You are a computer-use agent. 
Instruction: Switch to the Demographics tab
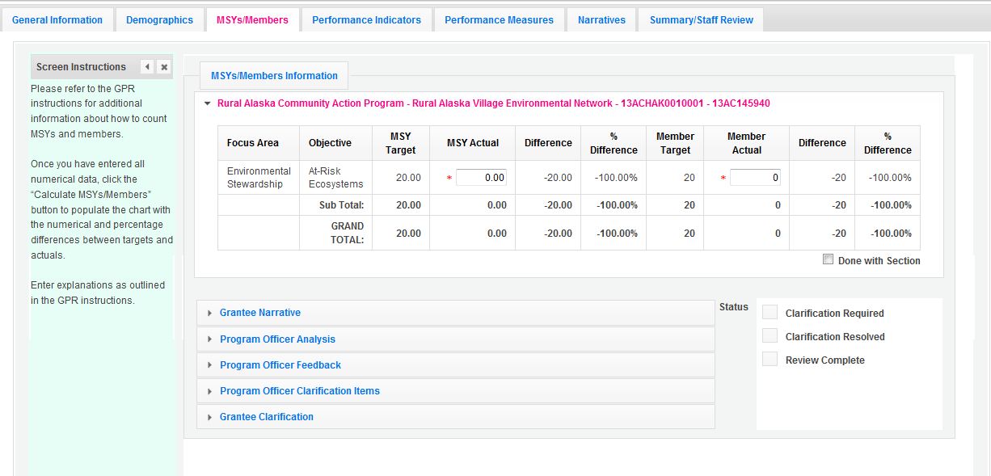[x=159, y=20]
